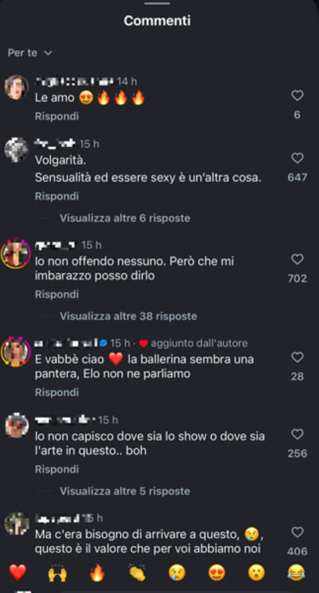319x593 pixels.
Task: Expand "Visualizza altre 6 risposte"
Action: pos(125,218)
